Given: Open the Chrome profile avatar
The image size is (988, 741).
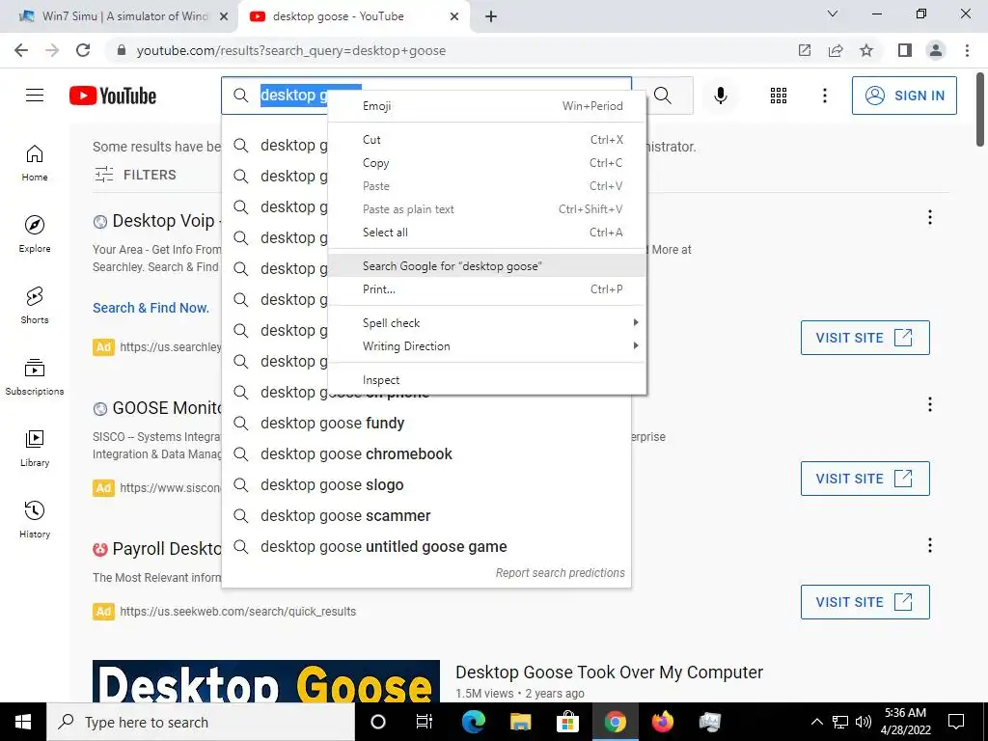Looking at the screenshot, I should coord(936,50).
